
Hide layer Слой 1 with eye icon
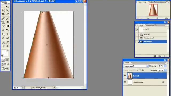click(x=125, y=75)
